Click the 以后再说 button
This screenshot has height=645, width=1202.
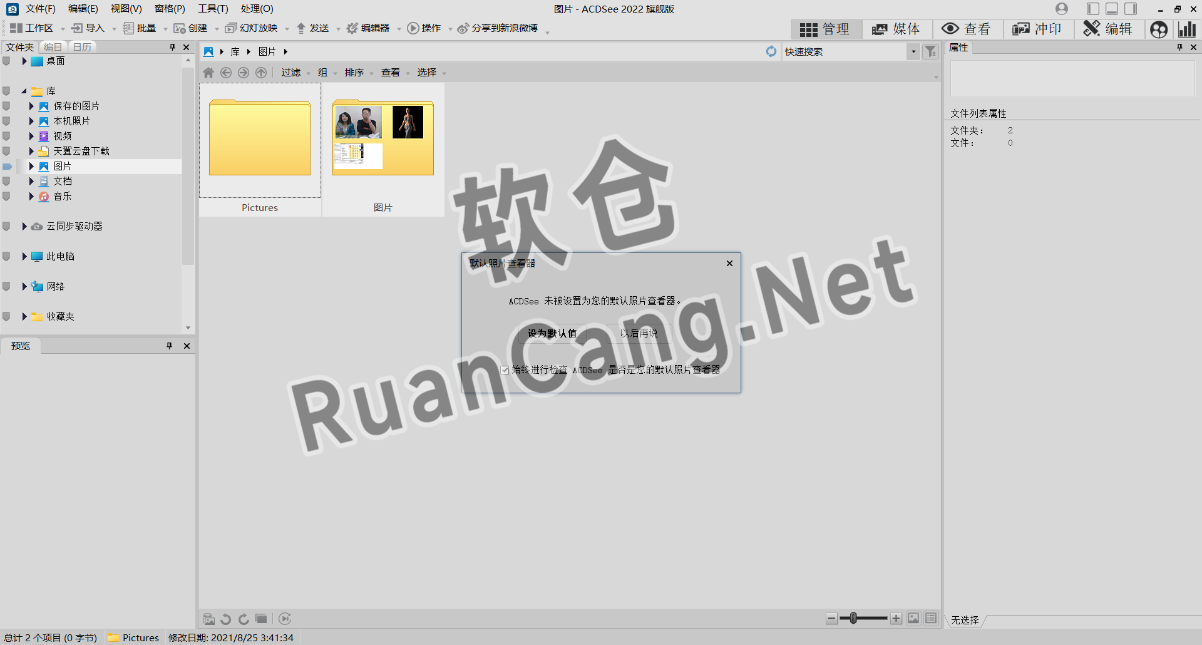click(639, 333)
